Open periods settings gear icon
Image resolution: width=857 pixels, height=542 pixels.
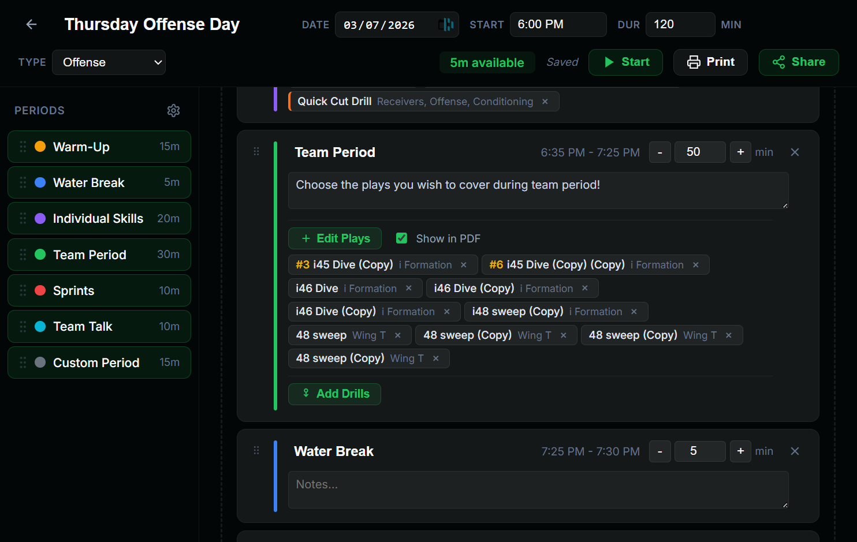(173, 110)
